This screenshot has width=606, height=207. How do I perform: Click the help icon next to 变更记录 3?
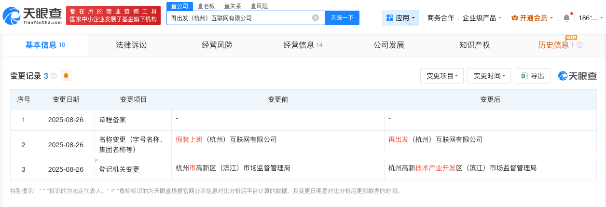[x=54, y=76]
